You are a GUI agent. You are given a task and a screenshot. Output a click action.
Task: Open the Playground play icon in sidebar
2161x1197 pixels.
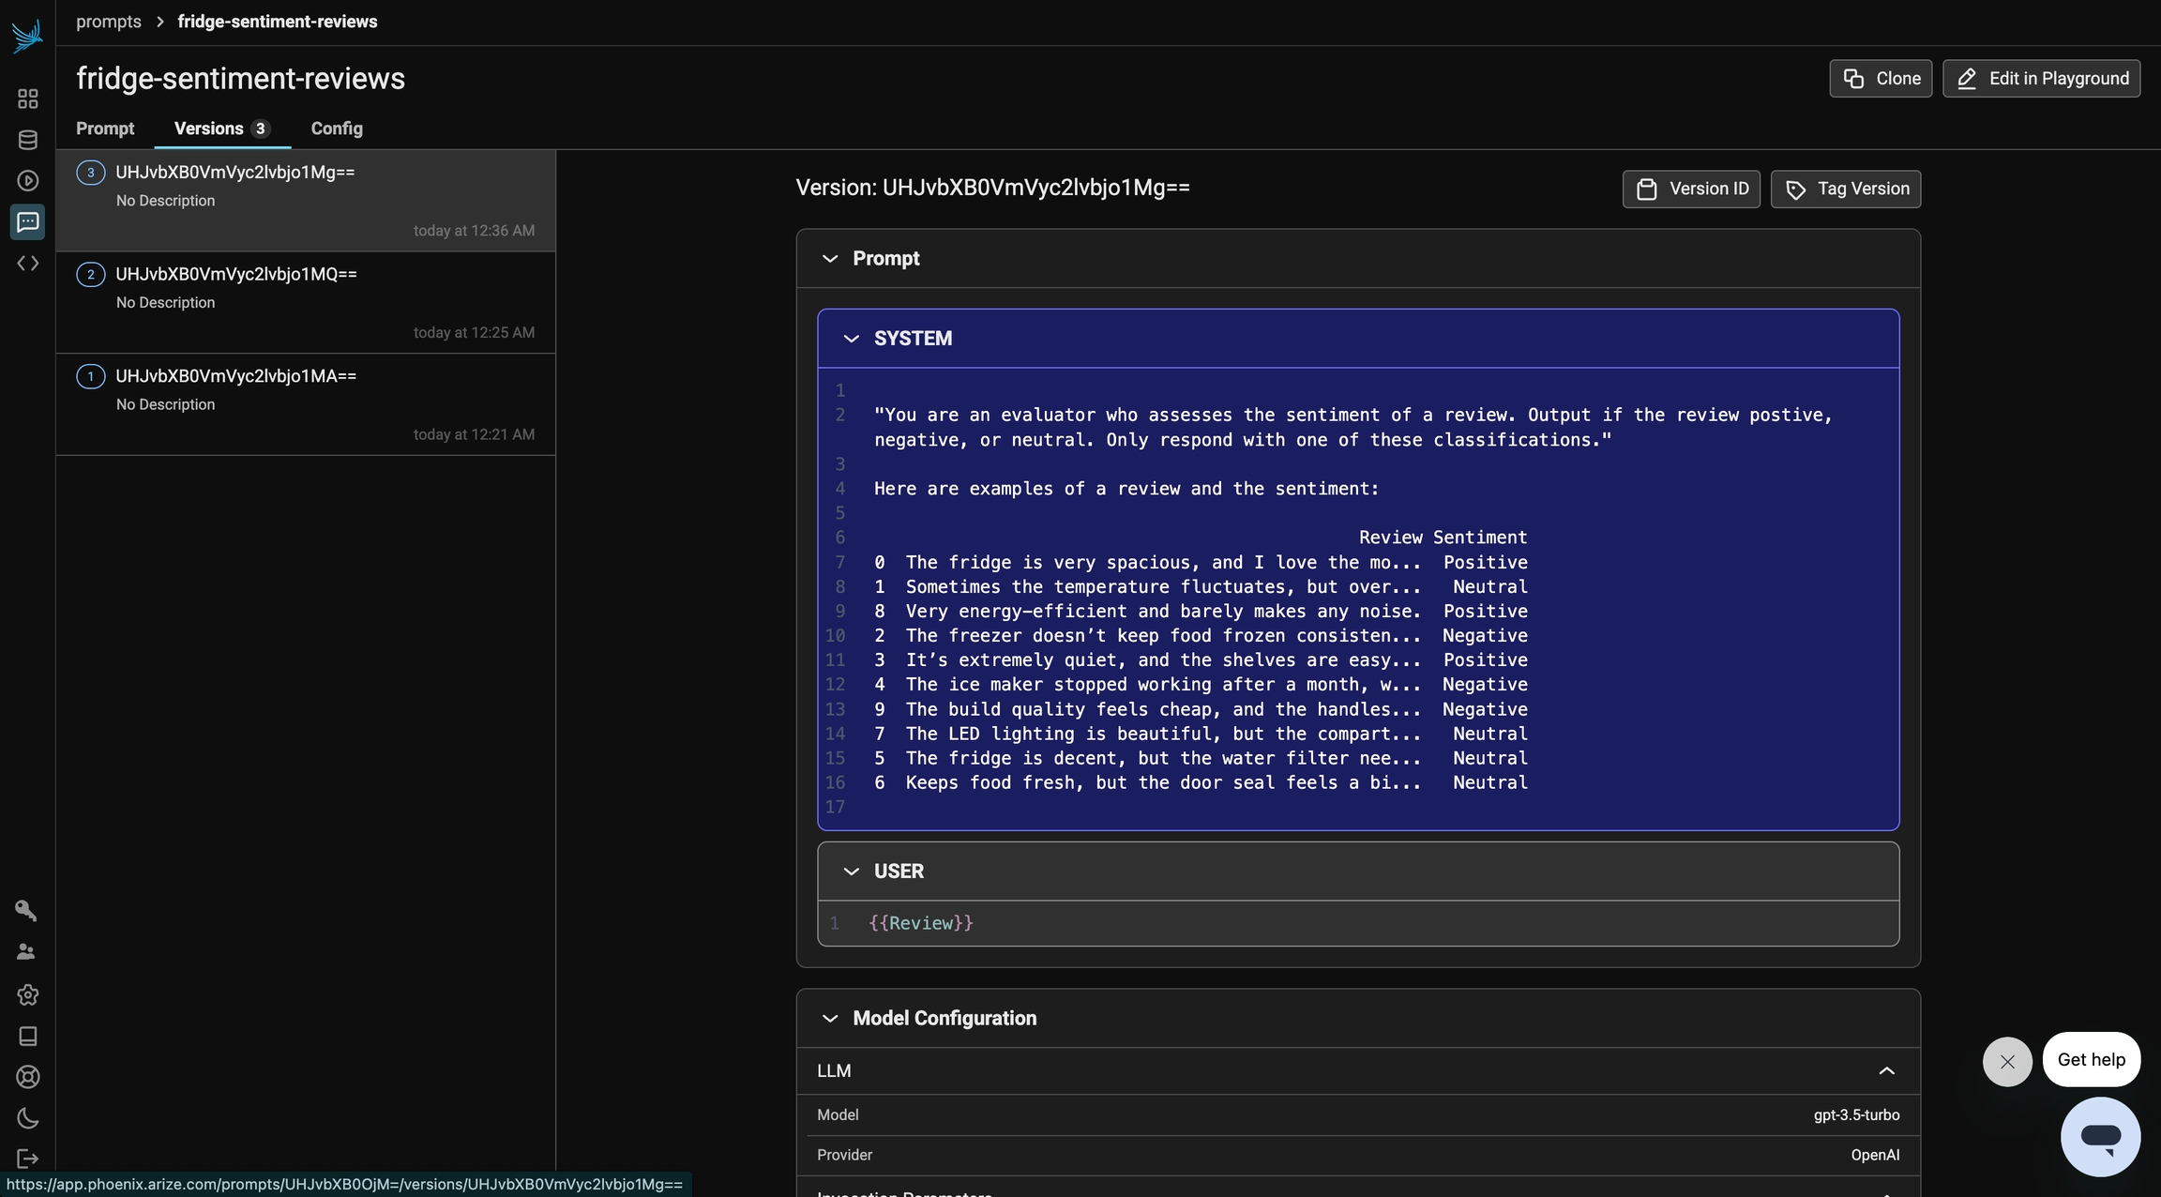coord(28,180)
